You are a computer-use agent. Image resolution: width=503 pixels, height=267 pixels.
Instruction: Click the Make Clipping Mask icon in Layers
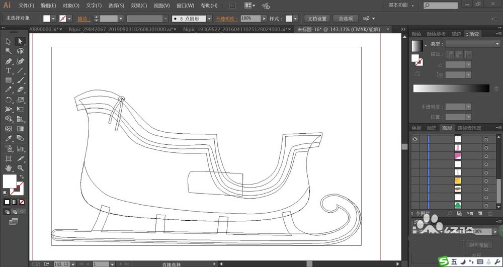coord(459,214)
